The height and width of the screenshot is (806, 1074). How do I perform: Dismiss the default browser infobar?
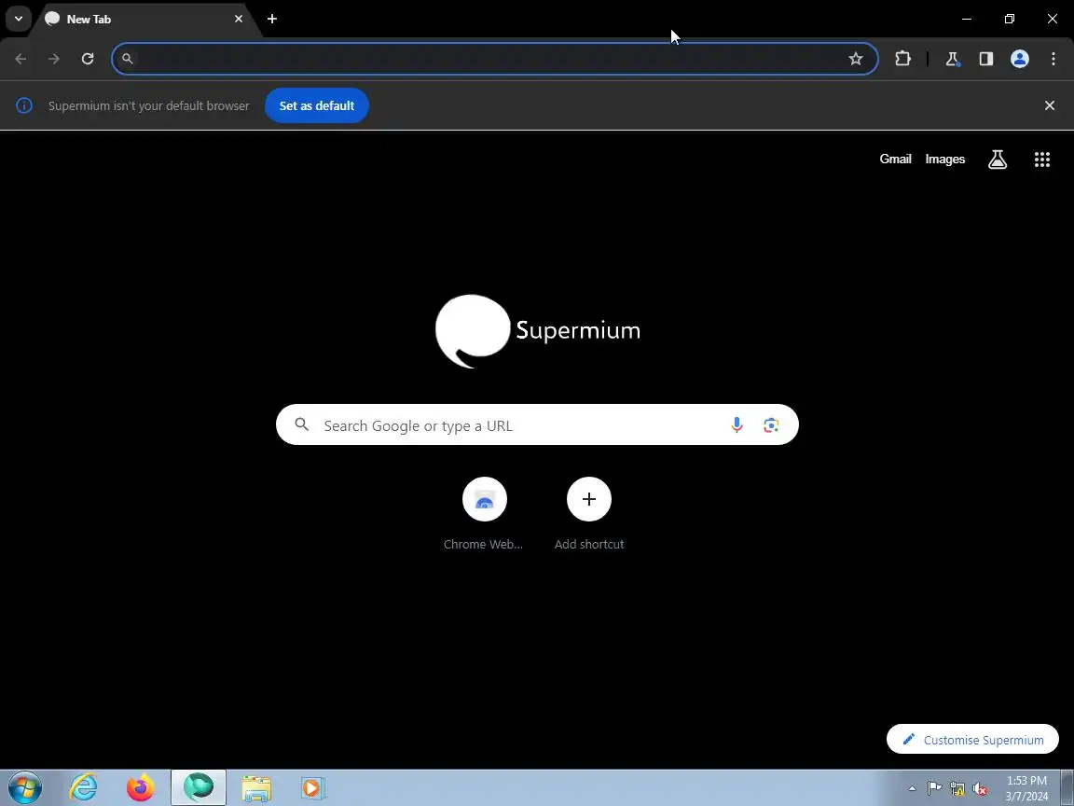coord(1050,105)
